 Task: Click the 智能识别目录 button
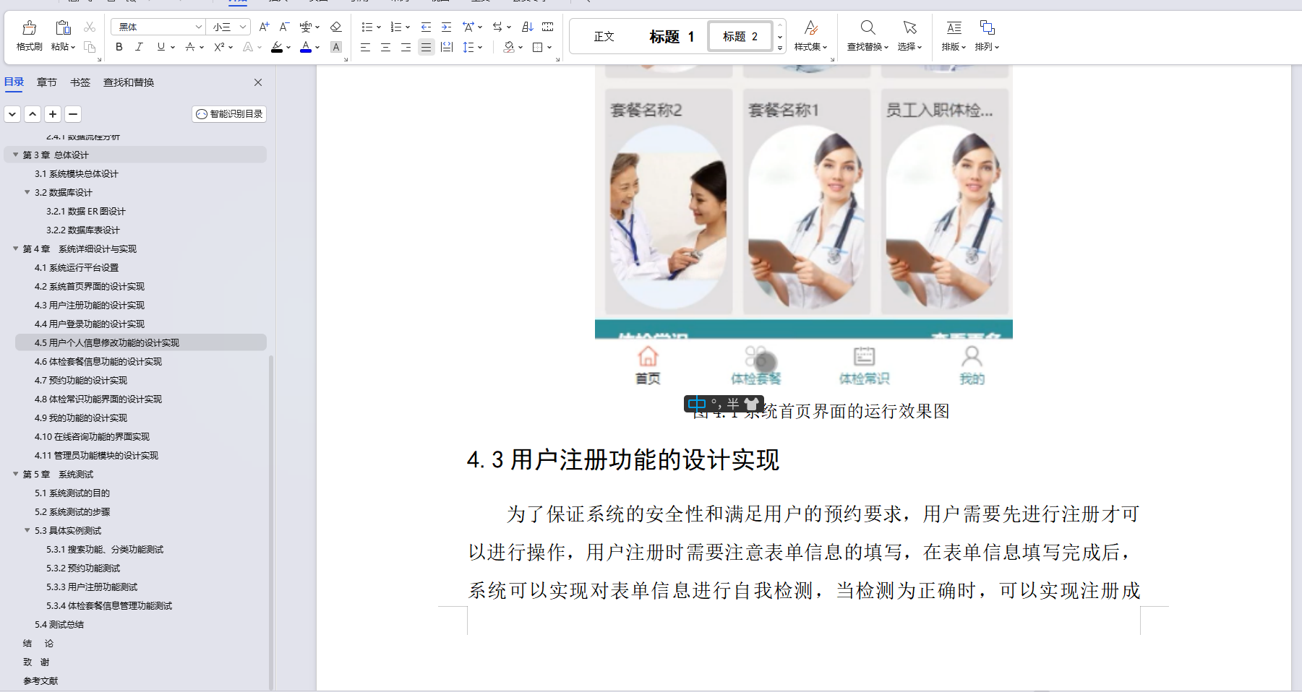pyautogui.click(x=229, y=114)
